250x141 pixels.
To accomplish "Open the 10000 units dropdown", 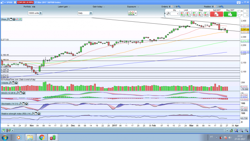I will point(35,13).
